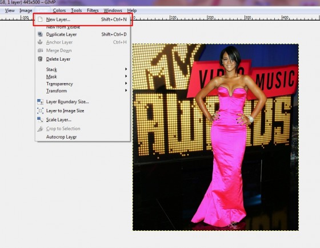Open the View menu
The image size is (320, 248).
click(x=10, y=10)
